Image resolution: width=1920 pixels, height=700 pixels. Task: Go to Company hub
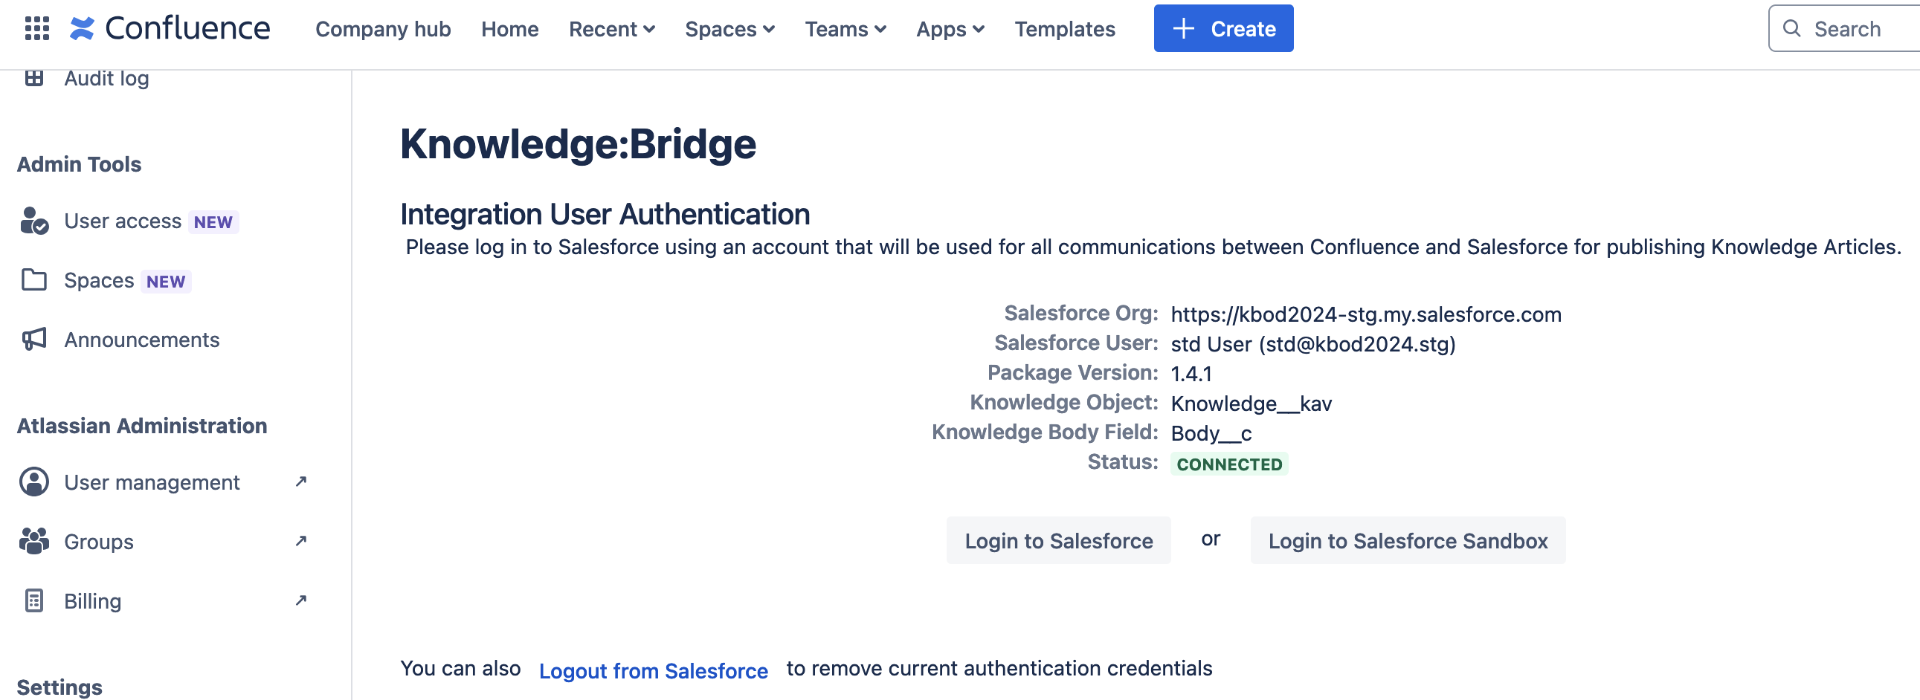coord(382,29)
